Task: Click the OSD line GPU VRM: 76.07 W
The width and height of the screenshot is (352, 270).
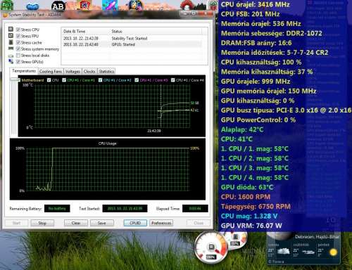Action: (x=251, y=226)
